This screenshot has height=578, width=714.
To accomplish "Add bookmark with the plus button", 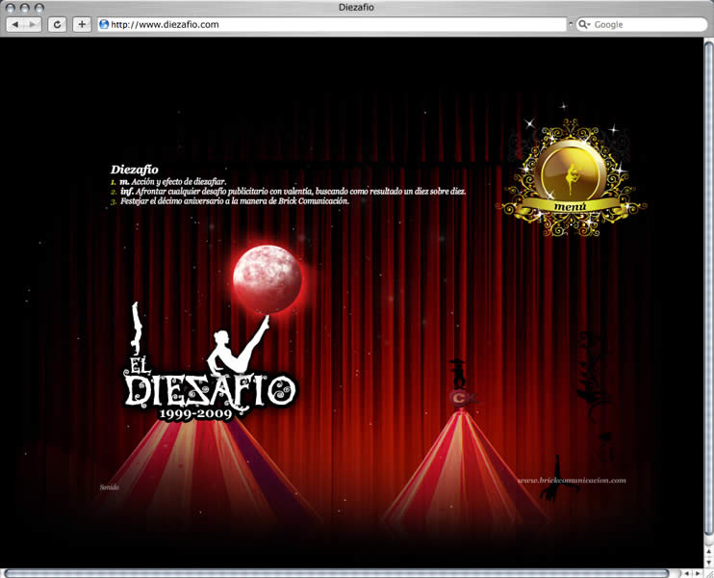I will pyautogui.click(x=82, y=25).
